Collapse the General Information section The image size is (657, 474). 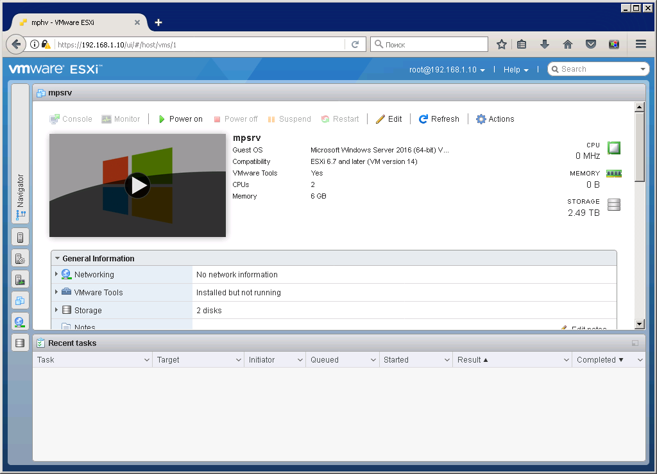(57, 259)
